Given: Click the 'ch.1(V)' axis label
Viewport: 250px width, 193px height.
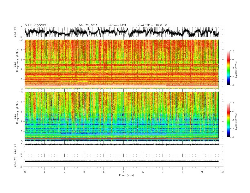Looking at the screenshot, I should pyautogui.click(x=15, y=32).
